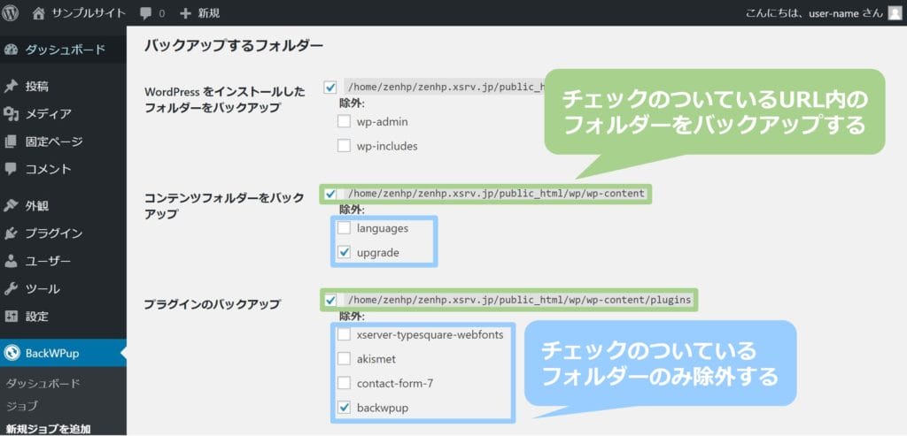Toggle the akismet exclusion checkbox
907x436 pixels.
[345, 359]
